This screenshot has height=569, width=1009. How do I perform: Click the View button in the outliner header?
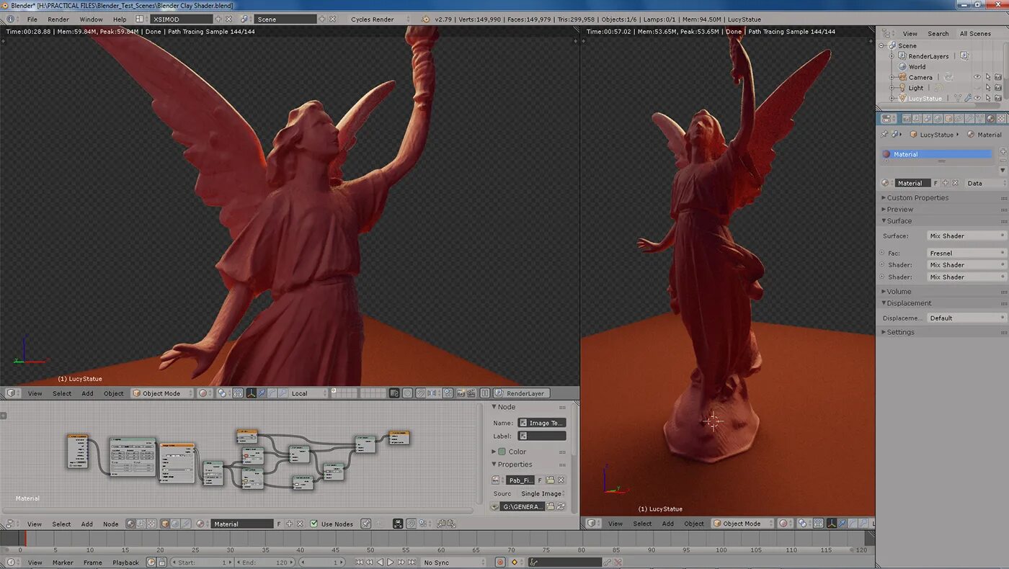[x=910, y=34]
